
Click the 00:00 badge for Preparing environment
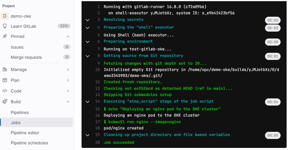[273, 42]
